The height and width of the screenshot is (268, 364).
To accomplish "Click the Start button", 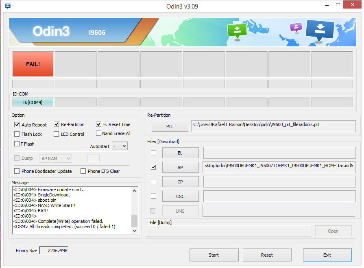I will [x=214, y=255].
